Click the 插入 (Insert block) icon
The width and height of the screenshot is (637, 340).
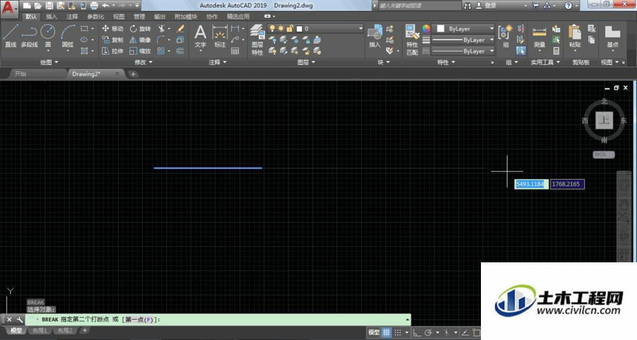[375, 36]
